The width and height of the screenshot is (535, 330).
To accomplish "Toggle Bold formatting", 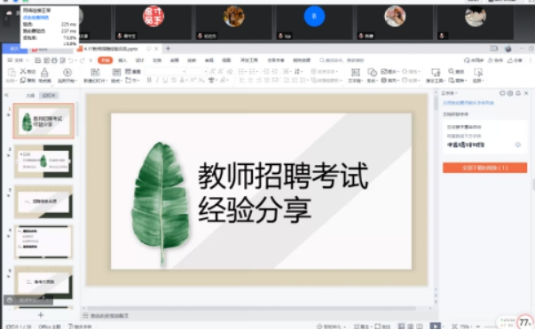I will 149,80.
